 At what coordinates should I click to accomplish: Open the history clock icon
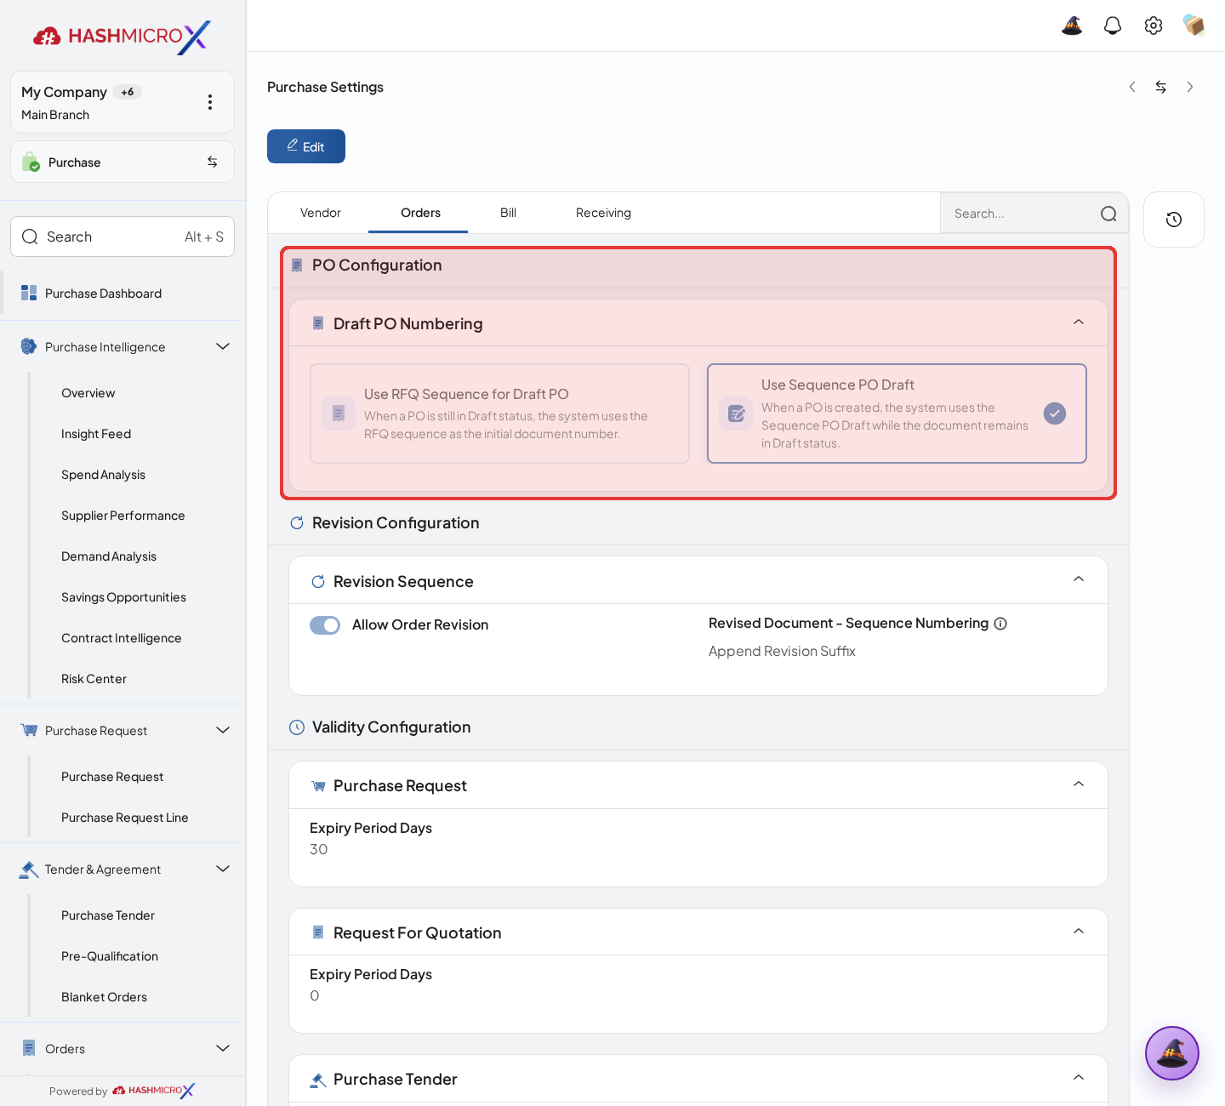tap(1174, 219)
